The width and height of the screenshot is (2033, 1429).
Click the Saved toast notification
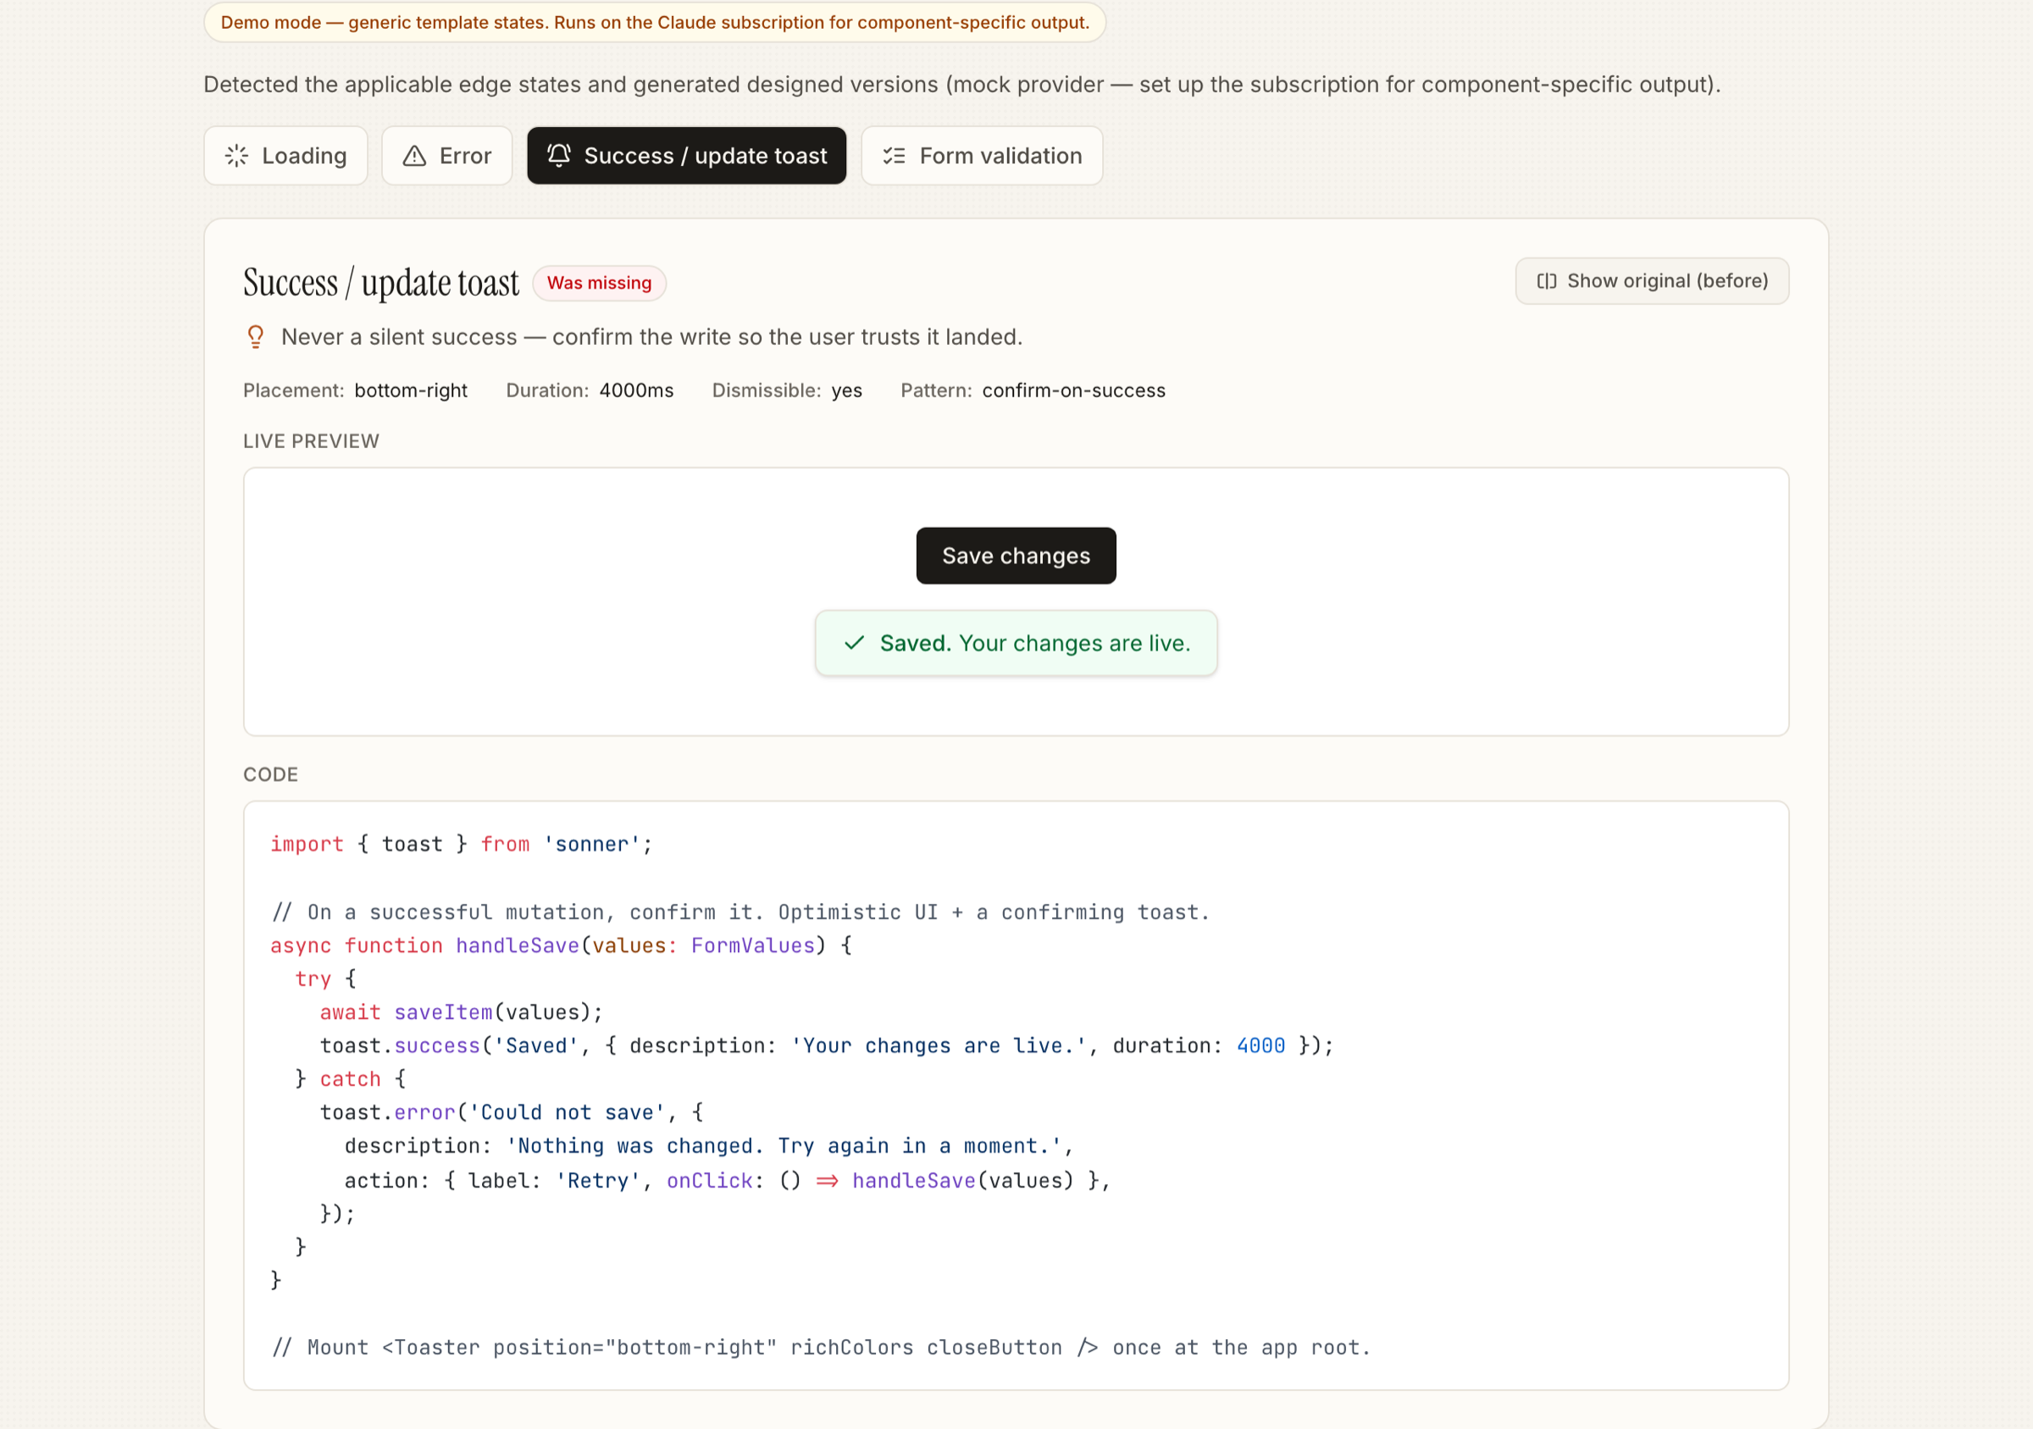(1016, 643)
